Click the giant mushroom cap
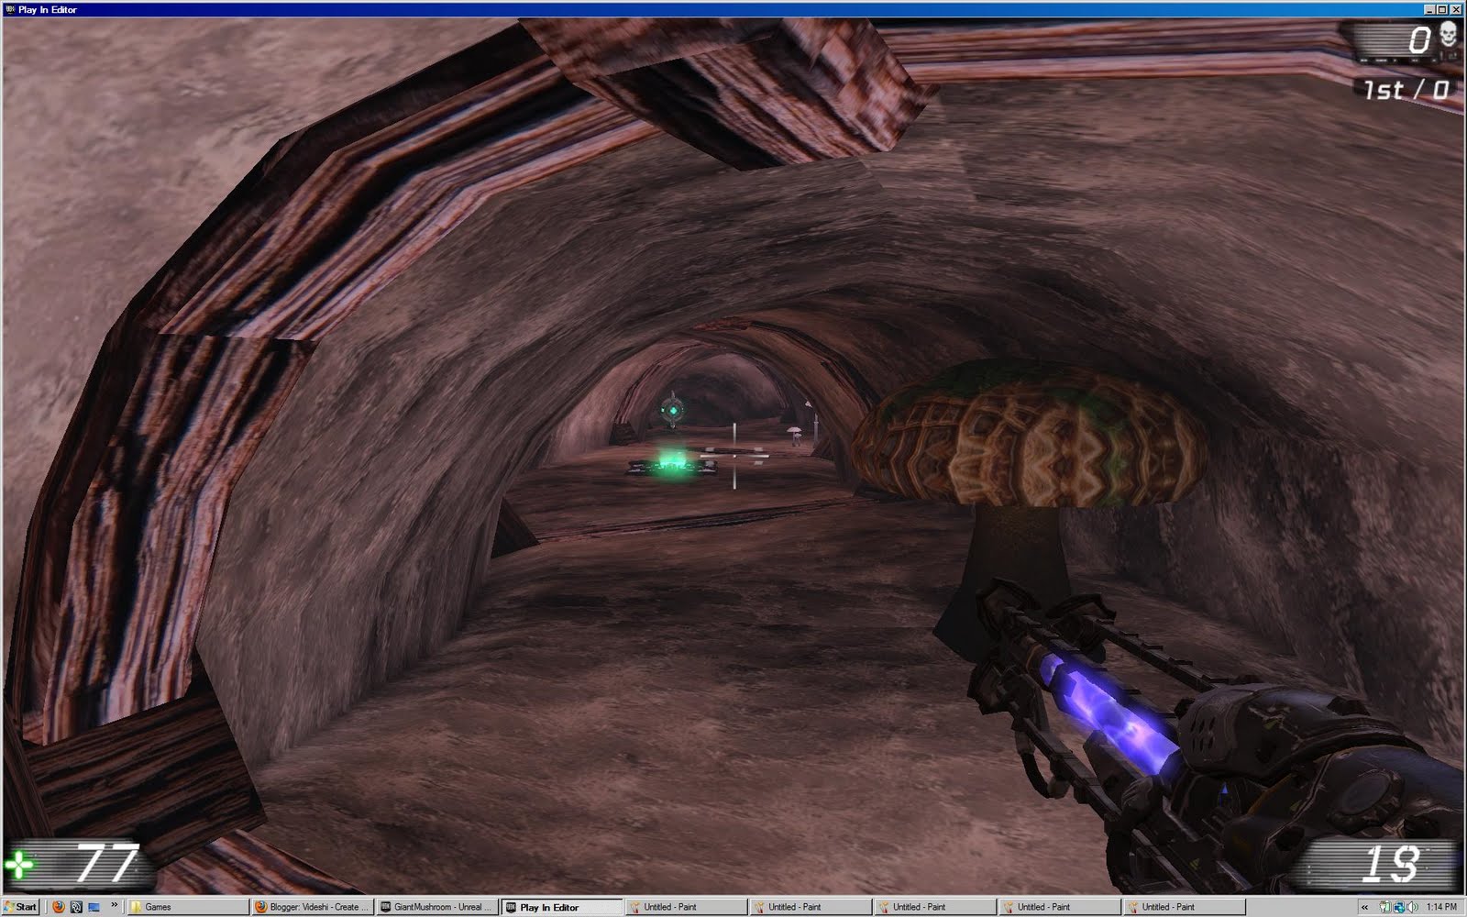The height and width of the screenshot is (917, 1467). pyautogui.click(x=1029, y=432)
